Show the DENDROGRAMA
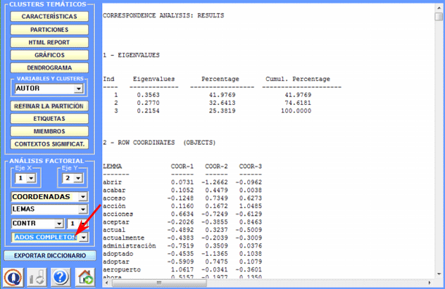This screenshot has height=289, width=445. 49,68
